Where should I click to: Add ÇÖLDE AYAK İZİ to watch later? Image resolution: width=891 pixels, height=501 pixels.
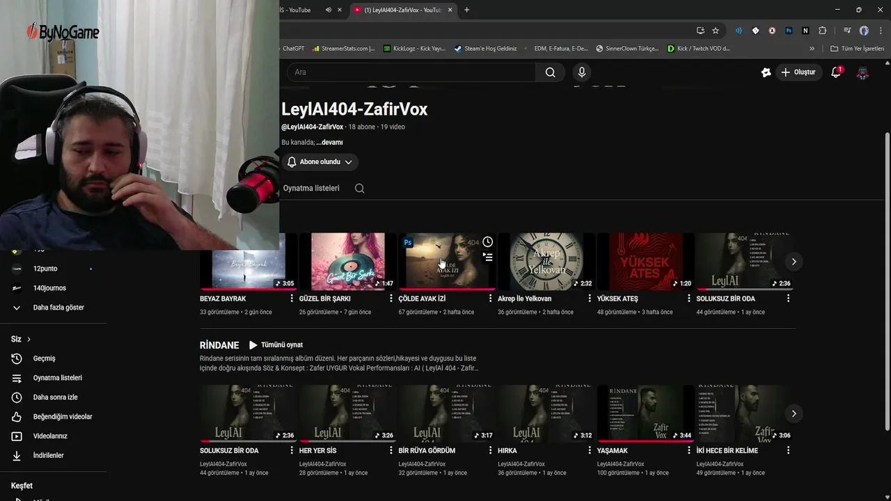[487, 242]
